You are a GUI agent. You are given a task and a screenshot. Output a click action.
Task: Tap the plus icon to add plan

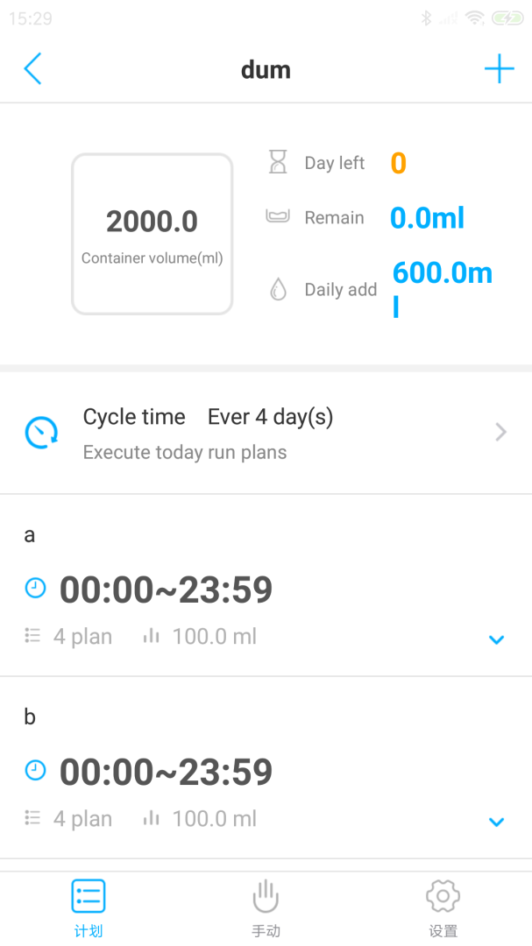pos(499,69)
